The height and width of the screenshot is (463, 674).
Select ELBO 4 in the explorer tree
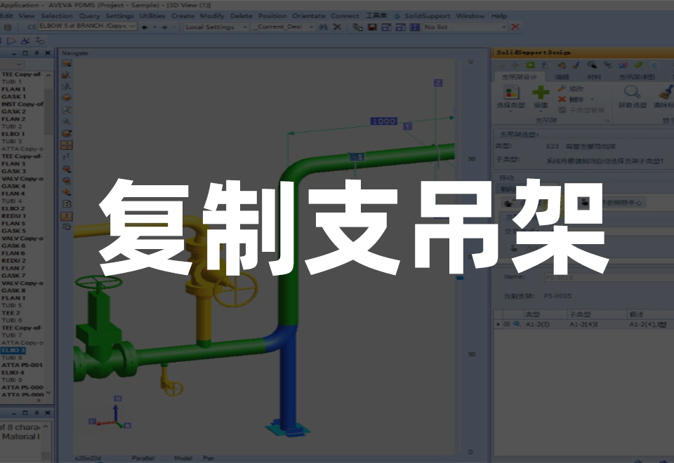click(x=13, y=373)
